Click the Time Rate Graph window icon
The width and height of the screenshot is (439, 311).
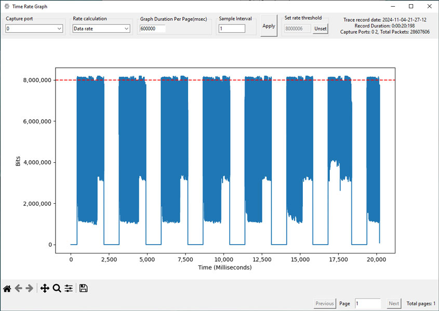pos(7,6)
